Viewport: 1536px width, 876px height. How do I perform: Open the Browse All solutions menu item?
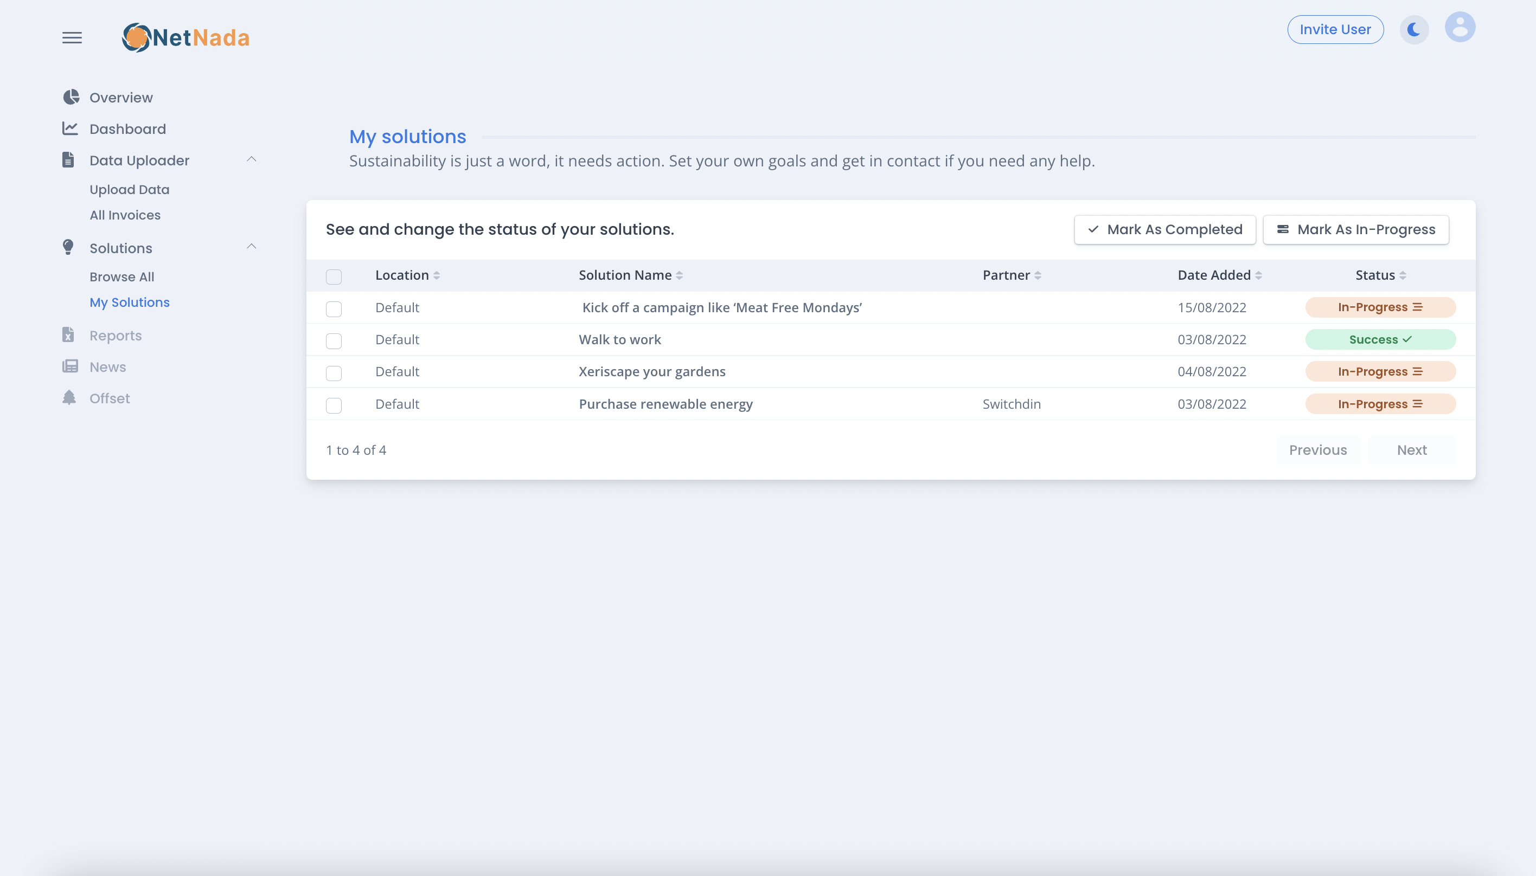[x=123, y=276]
